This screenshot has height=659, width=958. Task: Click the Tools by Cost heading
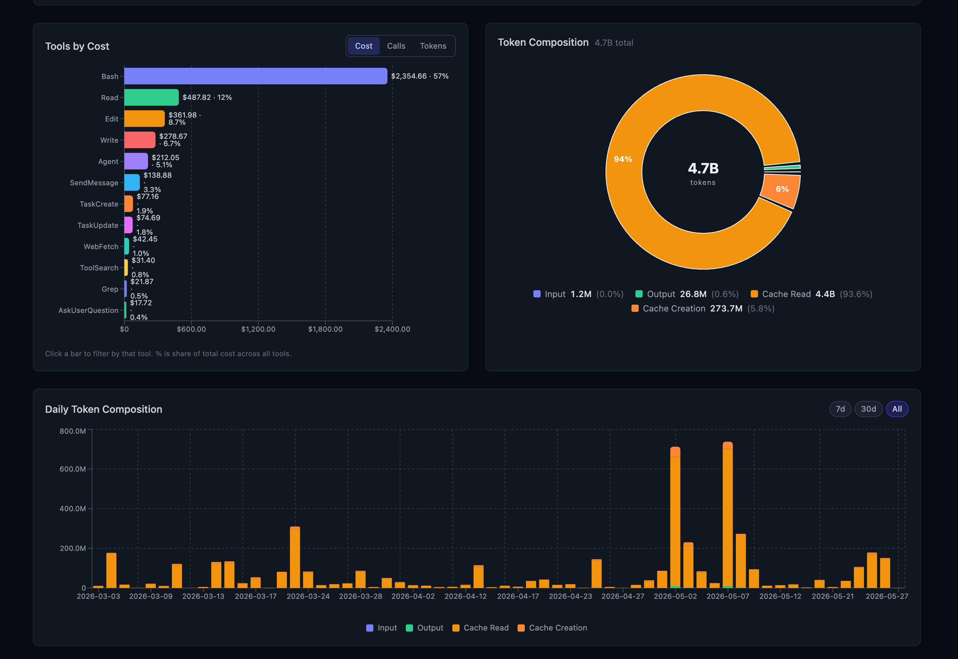pyautogui.click(x=77, y=46)
